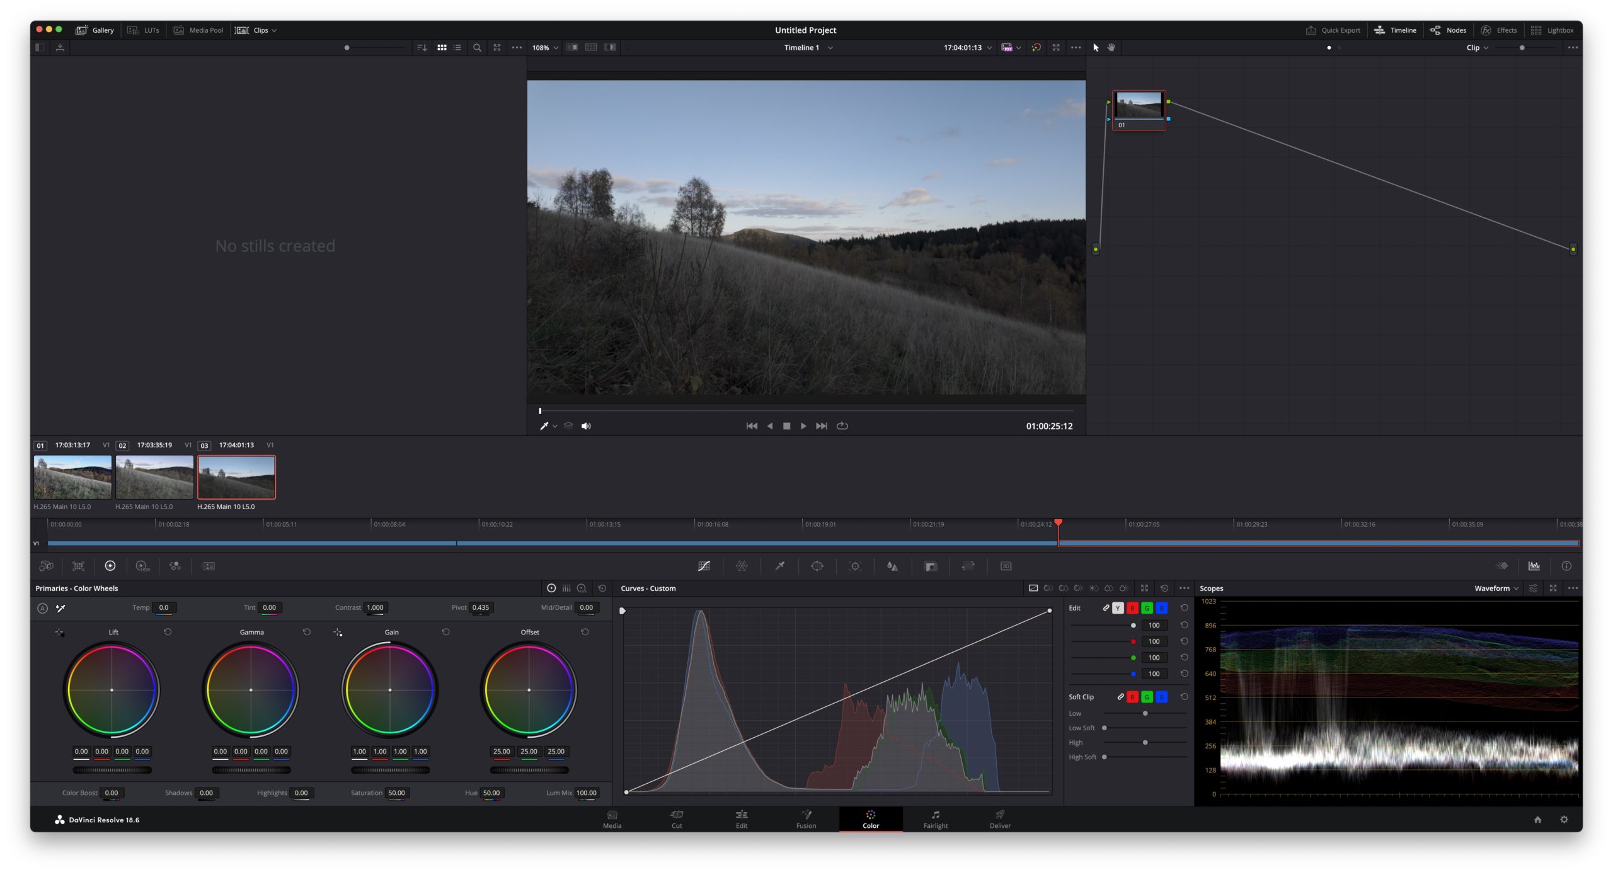The width and height of the screenshot is (1613, 872).
Task: Open the RGB Mixer palette
Action: pos(175,566)
